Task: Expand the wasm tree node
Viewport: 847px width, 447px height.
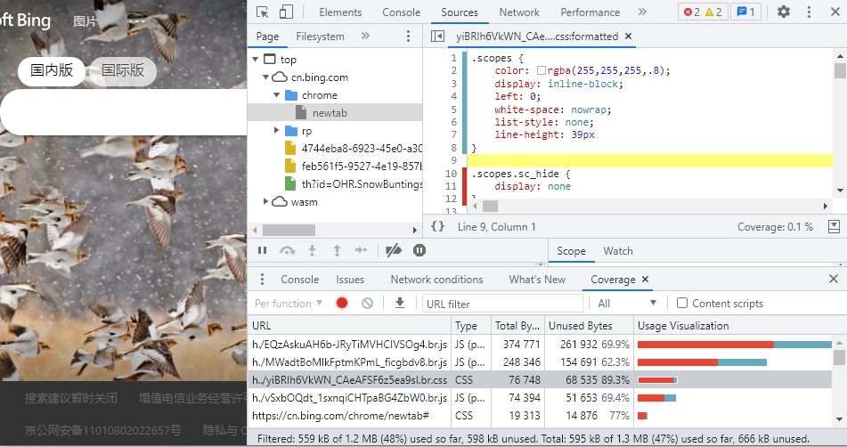Action: (266, 202)
